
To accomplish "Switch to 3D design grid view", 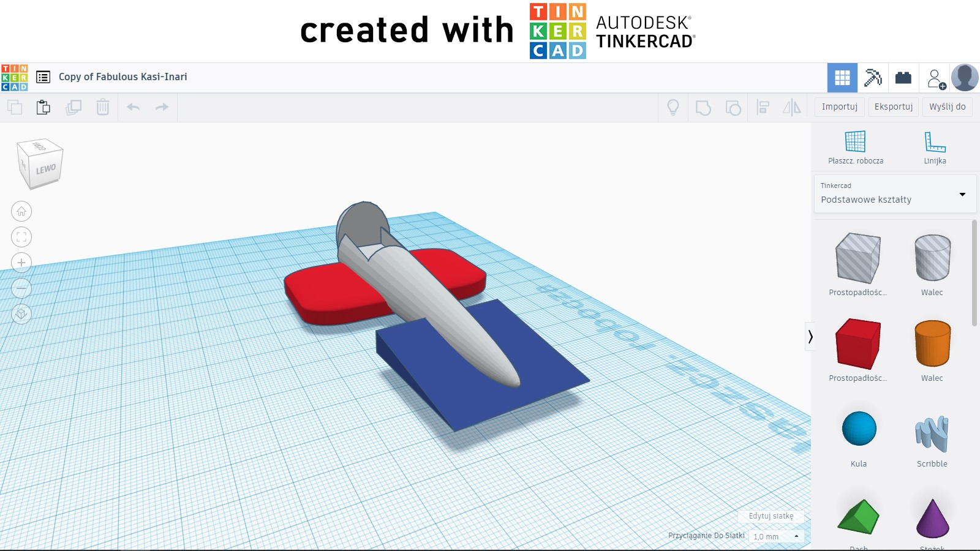I will (x=842, y=78).
